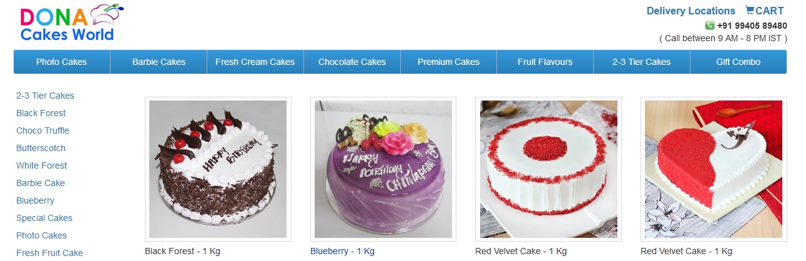This screenshot has width=806, height=261.
Task: Open White Forest sidebar link
Action: 41,165
